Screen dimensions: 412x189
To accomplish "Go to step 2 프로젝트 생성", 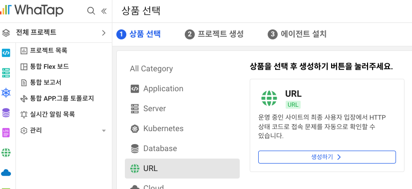I will coord(214,34).
